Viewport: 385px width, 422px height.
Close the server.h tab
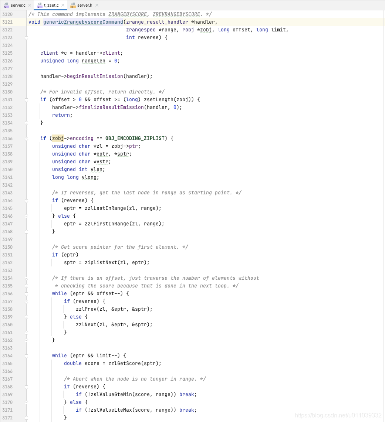coord(97,5)
